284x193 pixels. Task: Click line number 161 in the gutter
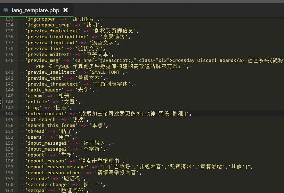point(9,190)
